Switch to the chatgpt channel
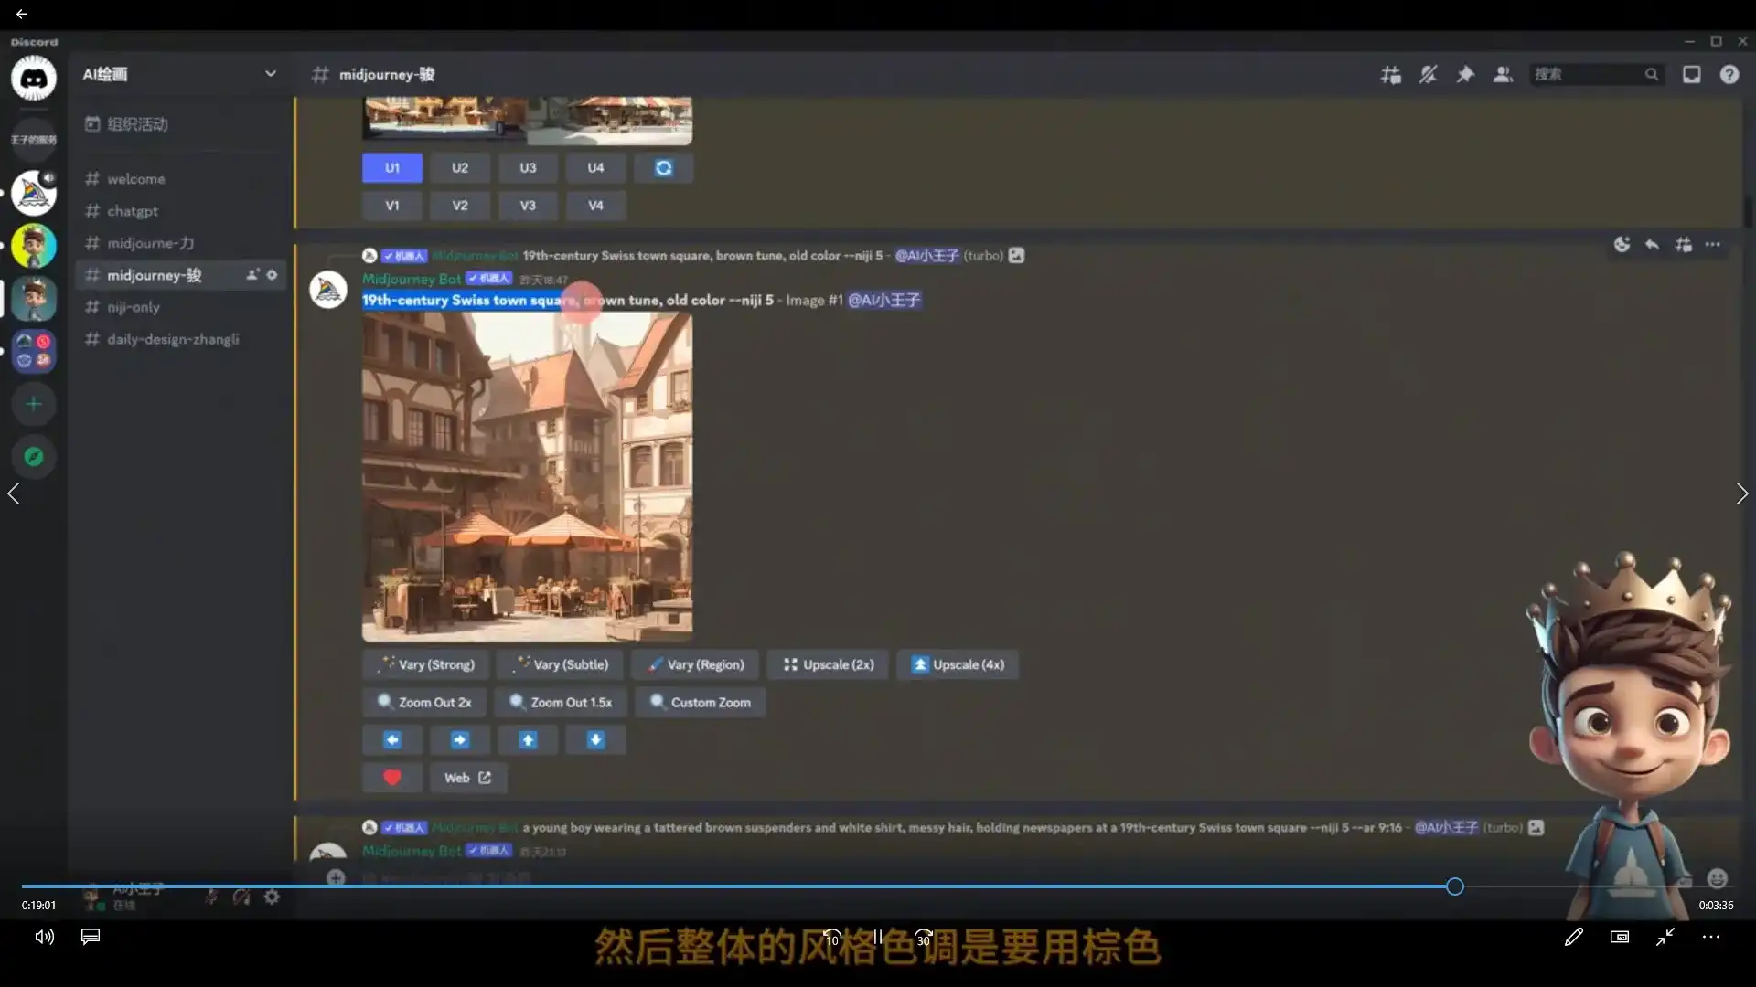 coord(133,211)
